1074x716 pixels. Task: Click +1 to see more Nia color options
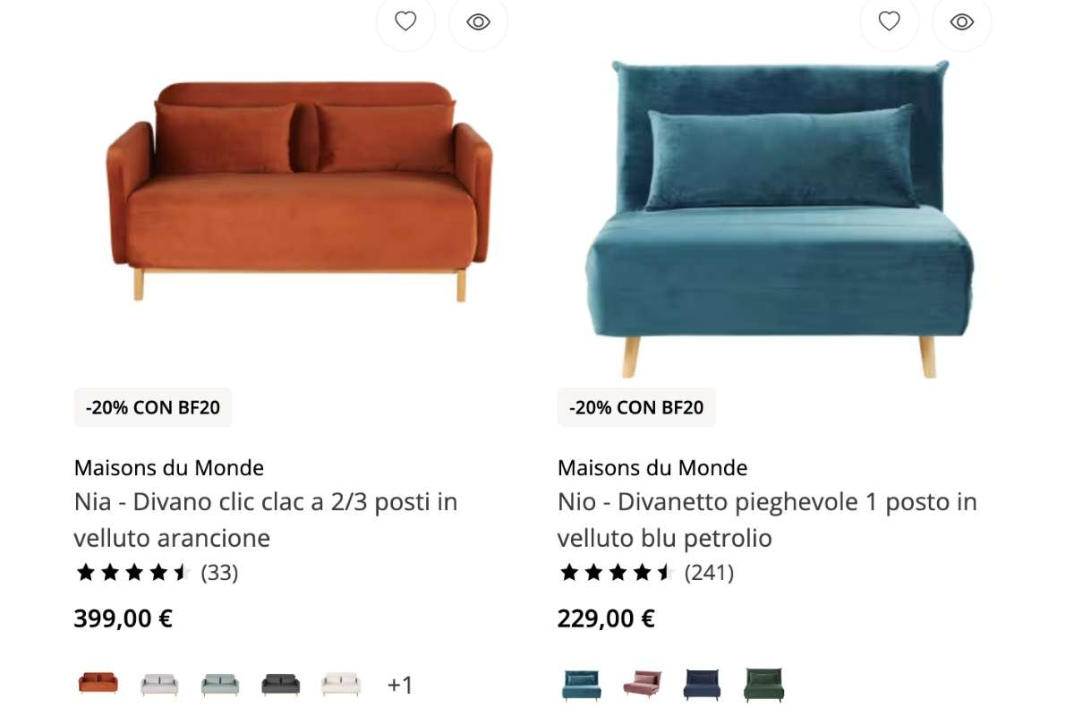400,685
